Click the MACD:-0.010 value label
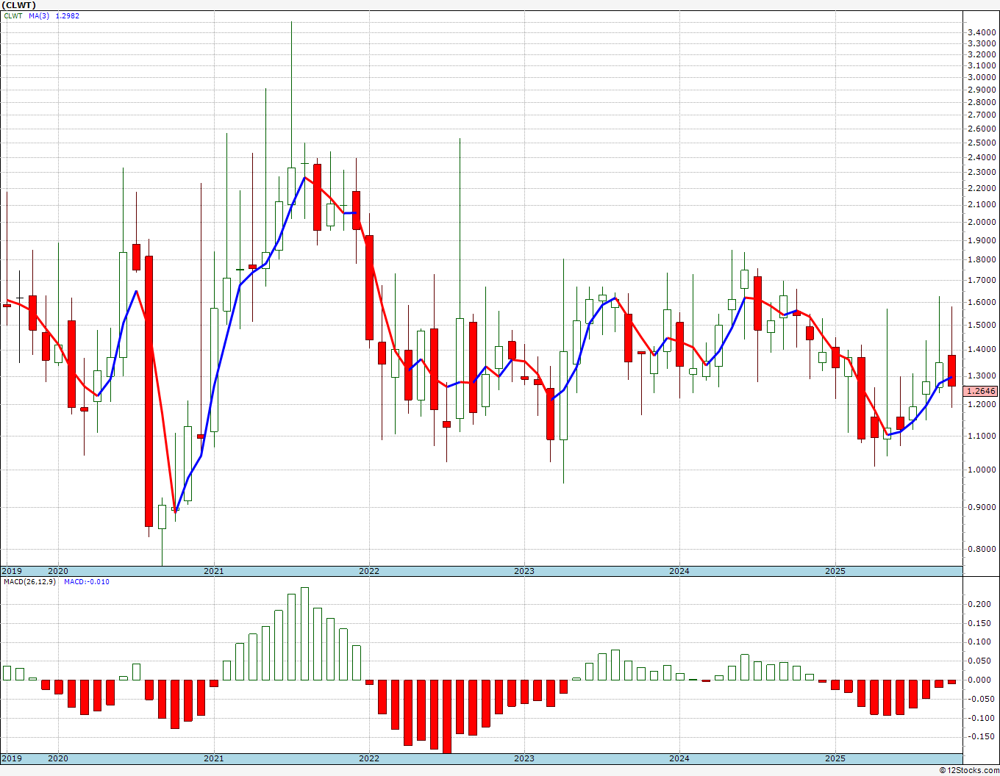The image size is (1000, 776). tap(87, 582)
